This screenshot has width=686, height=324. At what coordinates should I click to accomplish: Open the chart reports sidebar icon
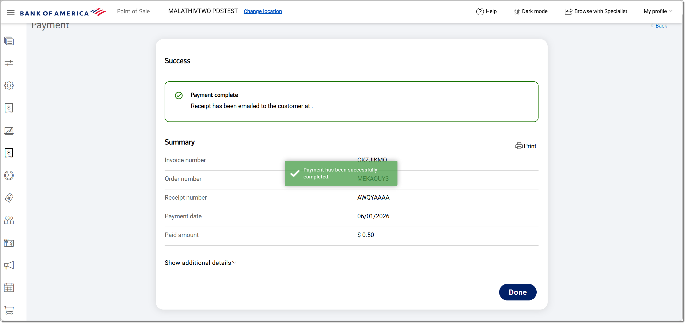9,131
